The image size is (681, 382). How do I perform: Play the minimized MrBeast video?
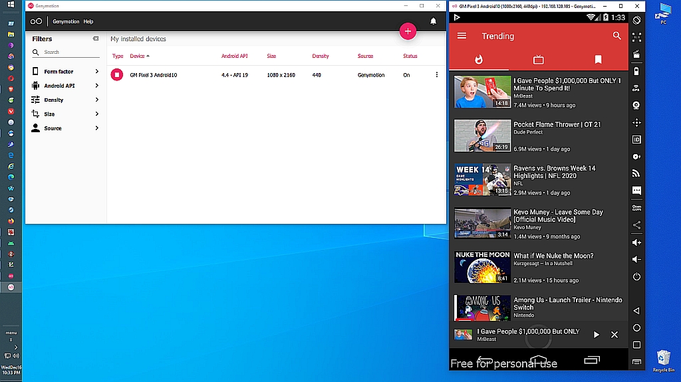pyautogui.click(x=597, y=335)
